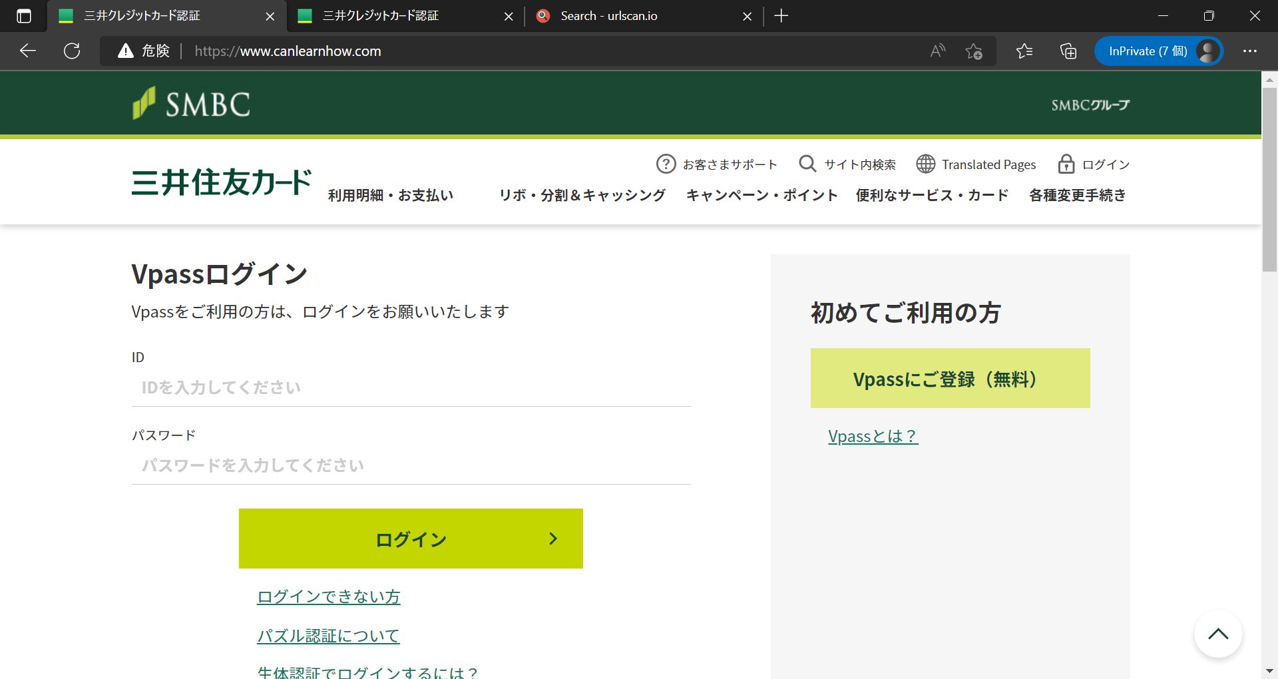Close the first 三井クレジットカード認証 tab

(x=270, y=16)
